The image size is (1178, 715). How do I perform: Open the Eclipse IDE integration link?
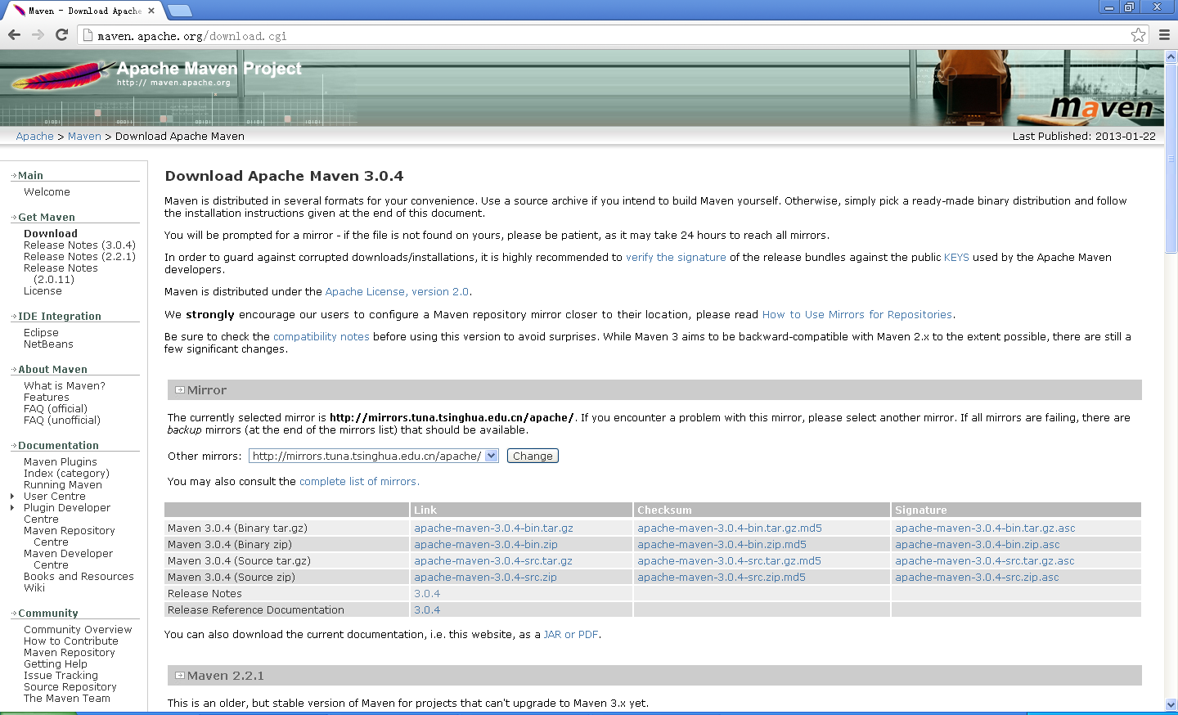coord(41,333)
